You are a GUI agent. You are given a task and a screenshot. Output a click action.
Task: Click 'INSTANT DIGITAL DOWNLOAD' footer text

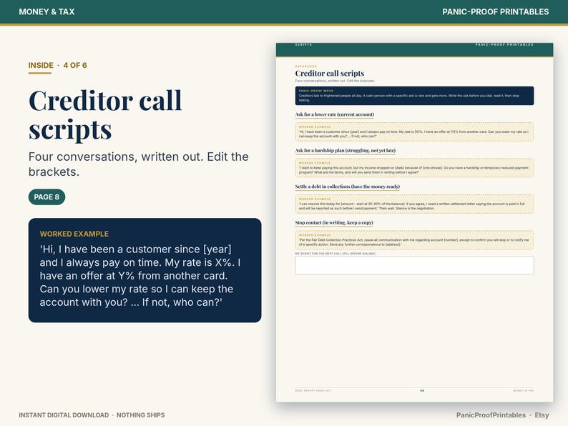64,415
